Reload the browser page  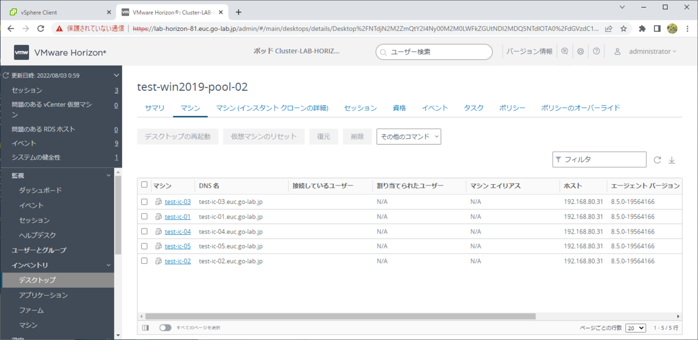tap(41, 28)
